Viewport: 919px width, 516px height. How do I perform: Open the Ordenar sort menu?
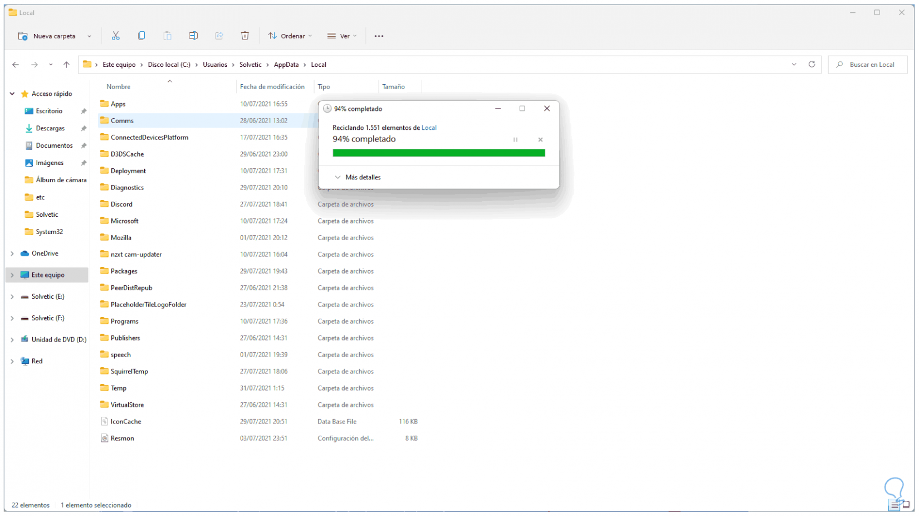coord(290,36)
